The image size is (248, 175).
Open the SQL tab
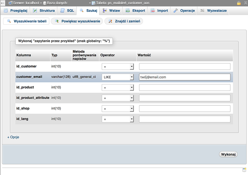tap(67, 11)
